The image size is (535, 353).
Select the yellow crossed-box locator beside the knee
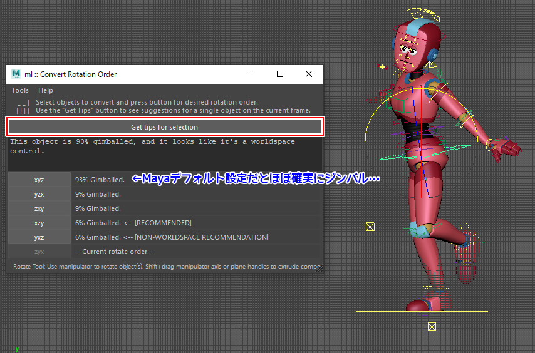tap(370, 227)
